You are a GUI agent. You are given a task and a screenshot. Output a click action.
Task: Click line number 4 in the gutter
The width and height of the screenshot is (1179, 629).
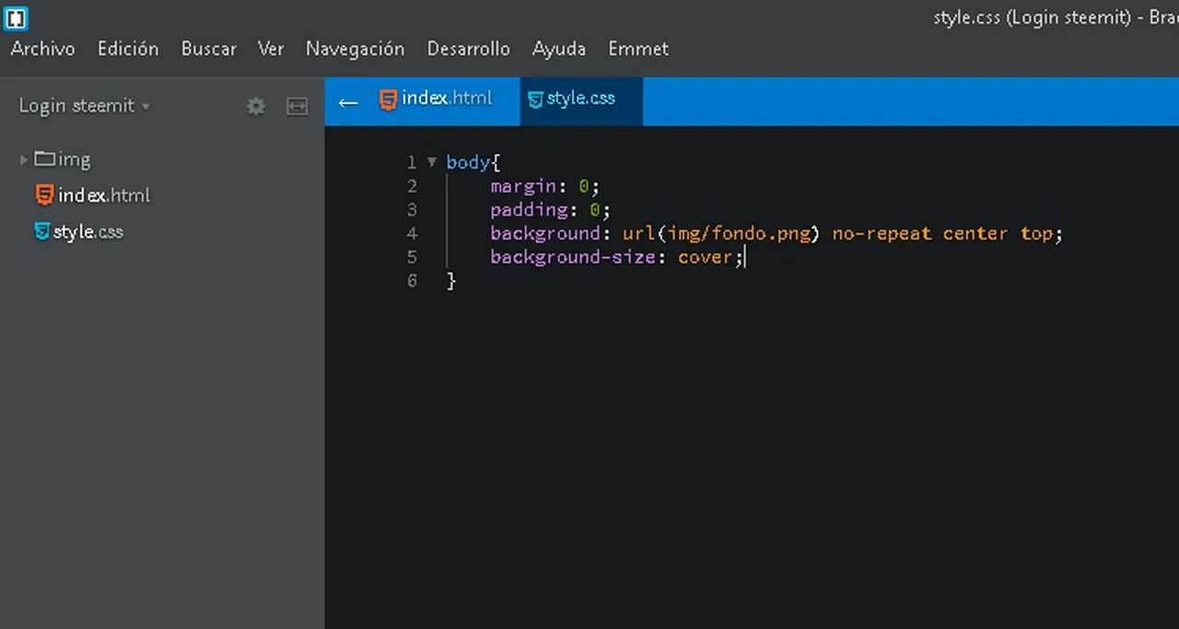coord(412,234)
